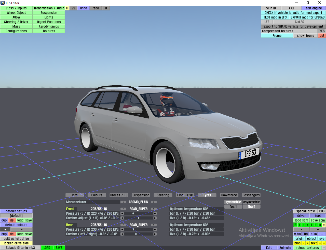Open the Aerodynamics editor
The height and width of the screenshot is (250, 326).
[x=49, y=26]
